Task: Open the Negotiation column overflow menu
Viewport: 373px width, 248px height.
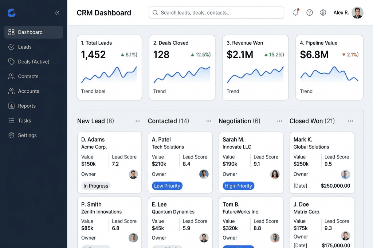Action: point(279,121)
